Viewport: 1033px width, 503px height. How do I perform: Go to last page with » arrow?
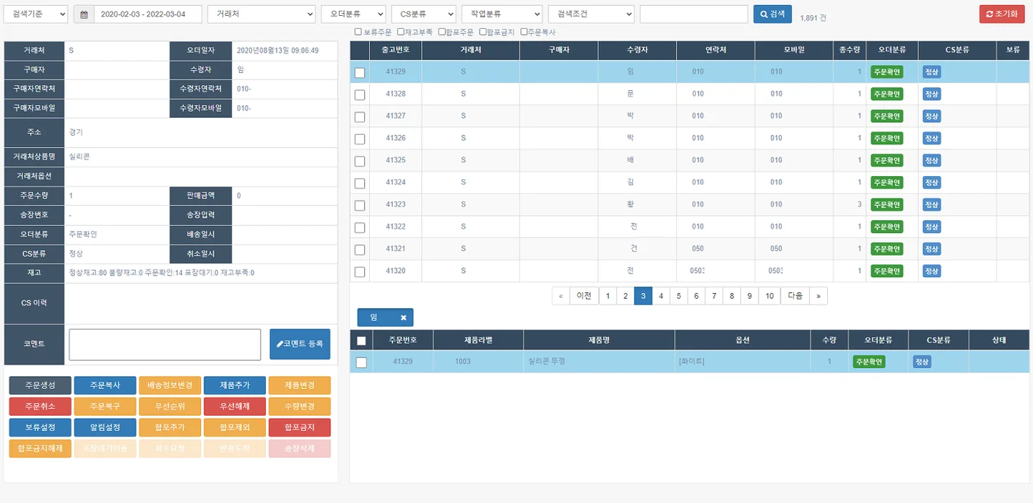818,296
